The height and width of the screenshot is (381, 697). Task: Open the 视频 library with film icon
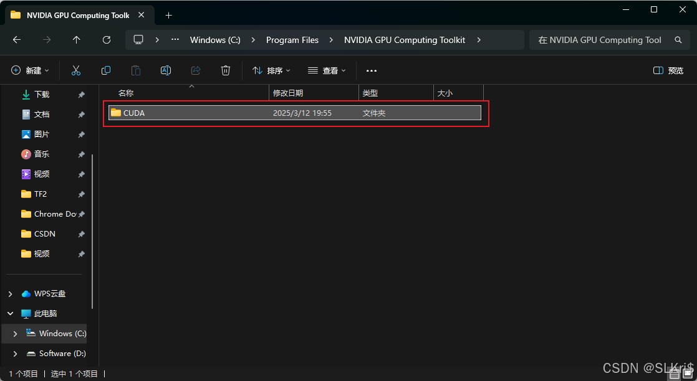42,174
